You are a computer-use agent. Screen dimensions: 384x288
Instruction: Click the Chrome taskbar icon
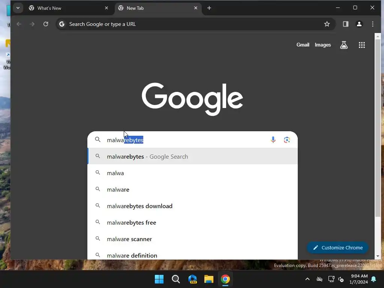point(225,279)
